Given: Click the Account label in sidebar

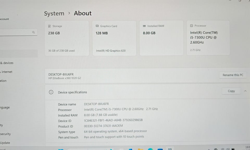Looking at the screenshot, I should point(4,19).
